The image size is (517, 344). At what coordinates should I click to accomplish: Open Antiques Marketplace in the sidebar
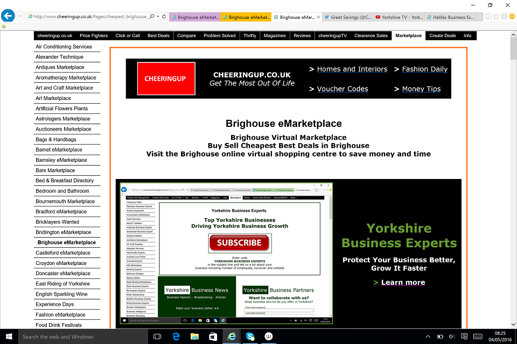60,67
